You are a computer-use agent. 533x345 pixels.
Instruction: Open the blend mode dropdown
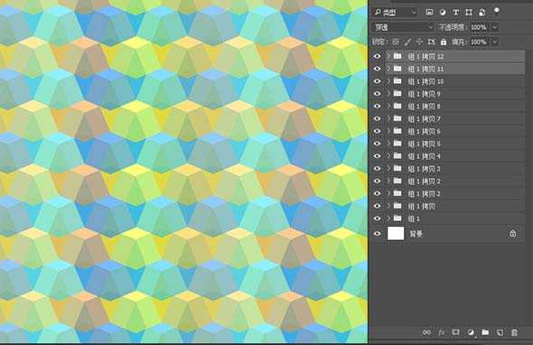pyautogui.click(x=404, y=27)
